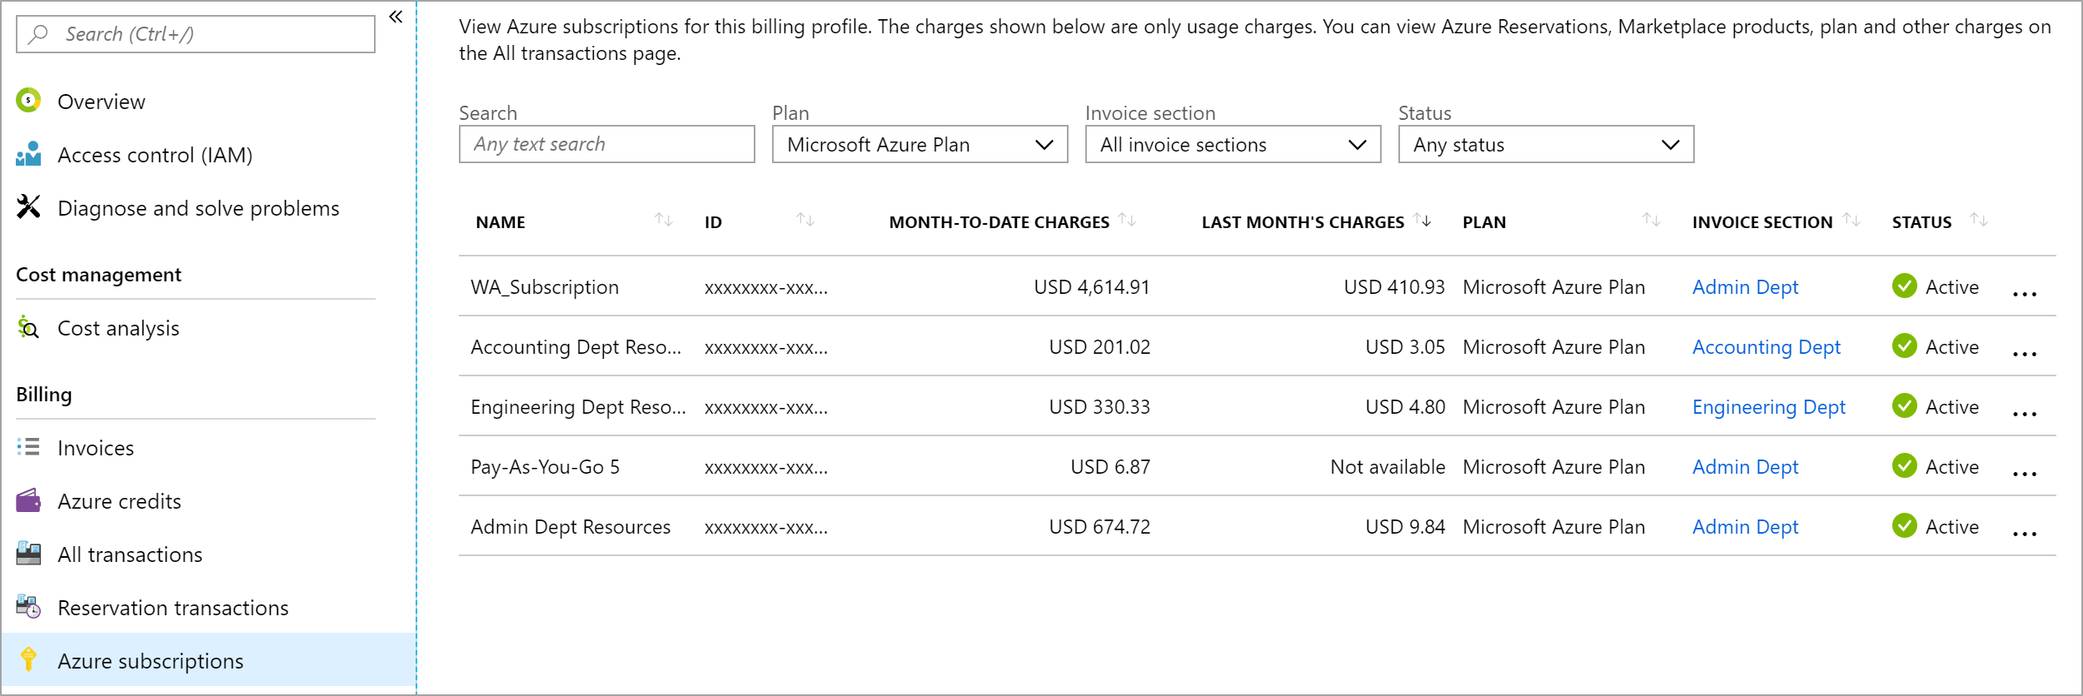
Task: Click the Any text search filter field
Action: [x=606, y=145]
